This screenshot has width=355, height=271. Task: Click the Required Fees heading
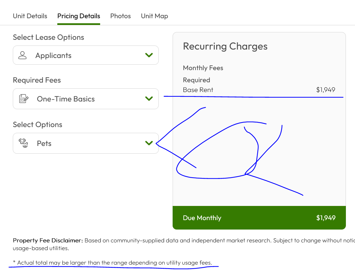(x=37, y=80)
